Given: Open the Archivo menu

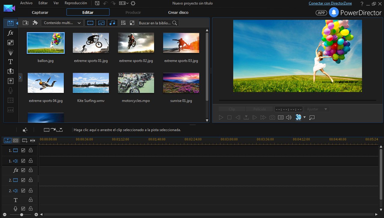Looking at the screenshot, I should click(26, 3).
